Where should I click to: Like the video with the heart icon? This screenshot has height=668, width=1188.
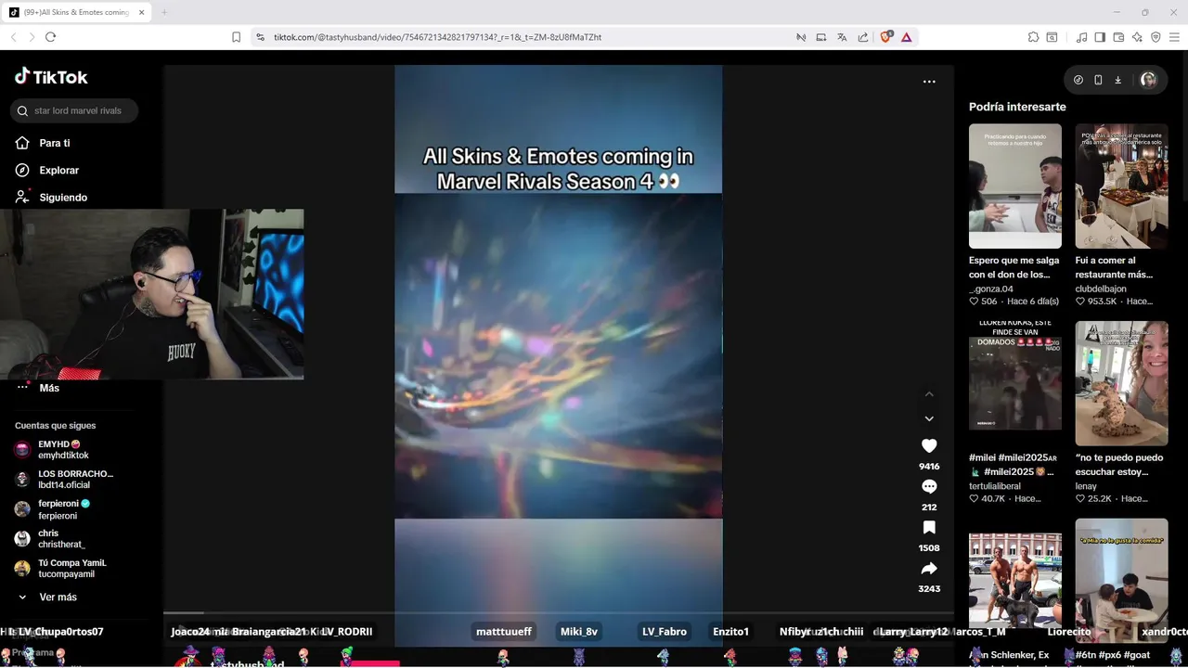coord(929,445)
